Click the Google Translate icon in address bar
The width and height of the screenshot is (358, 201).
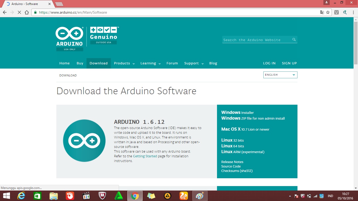[322, 12]
